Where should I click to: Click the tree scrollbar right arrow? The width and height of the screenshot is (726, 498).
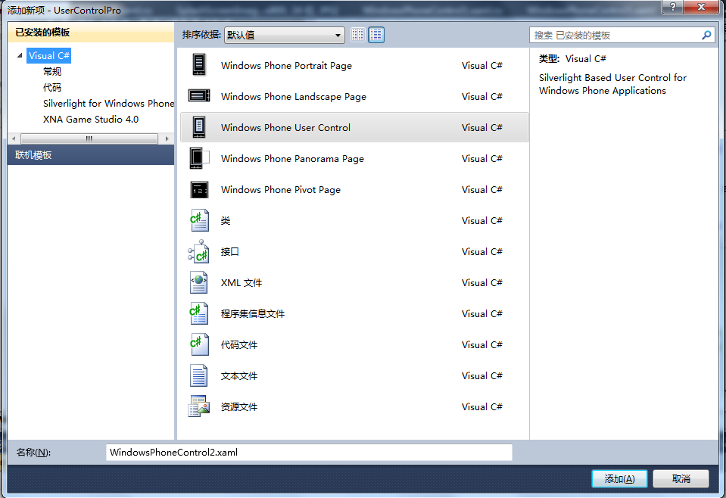[167, 139]
